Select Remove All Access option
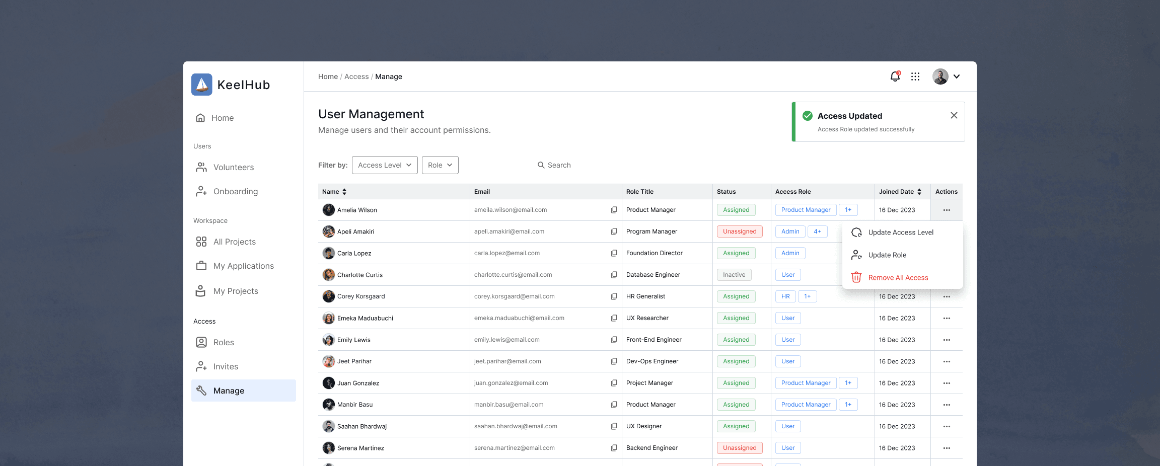Viewport: 1160px width, 466px height. (898, 278)
